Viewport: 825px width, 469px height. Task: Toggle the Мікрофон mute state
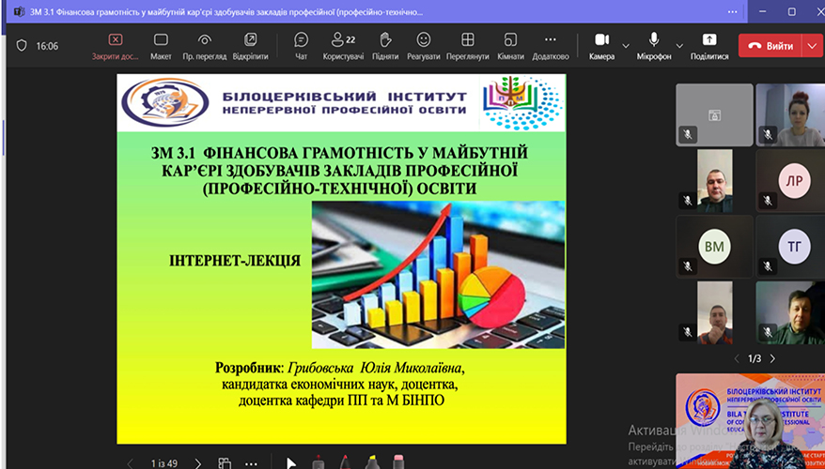pyautogui.click(x=653, y=45)
